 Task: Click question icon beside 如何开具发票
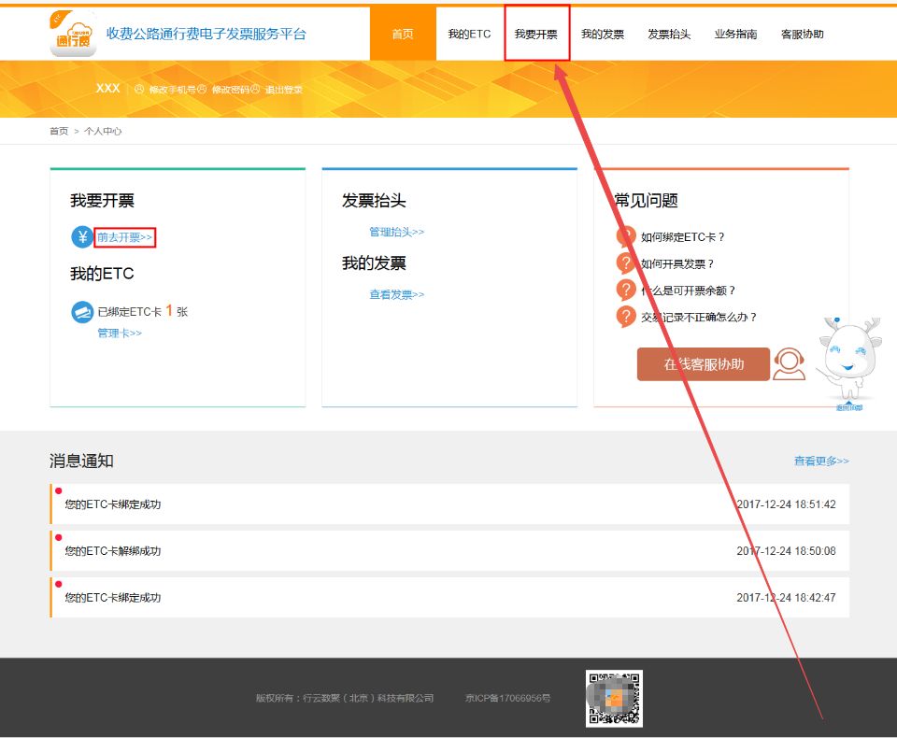click(x=626, y=263)
